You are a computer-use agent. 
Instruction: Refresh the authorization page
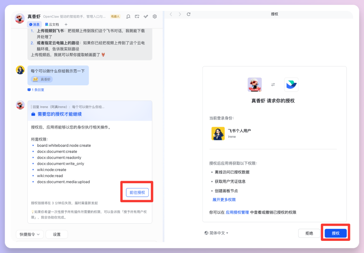[x=188, y=14]
